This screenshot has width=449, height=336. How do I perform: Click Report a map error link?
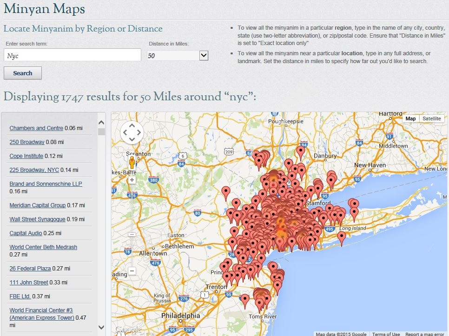pyautogui.click(x=424, y=334)
